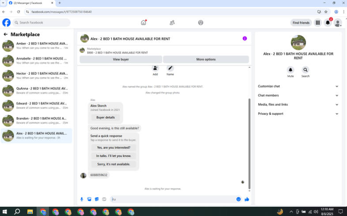Open Windows Start menu
This screenshot has width=347, height=216.
point(4,212)
